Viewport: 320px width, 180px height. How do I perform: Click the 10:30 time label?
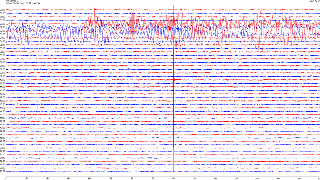(x=2, y=83)
